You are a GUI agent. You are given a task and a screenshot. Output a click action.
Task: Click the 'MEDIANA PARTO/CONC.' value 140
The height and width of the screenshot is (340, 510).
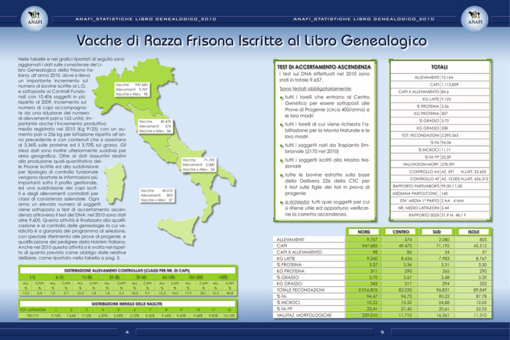(444, 193)
